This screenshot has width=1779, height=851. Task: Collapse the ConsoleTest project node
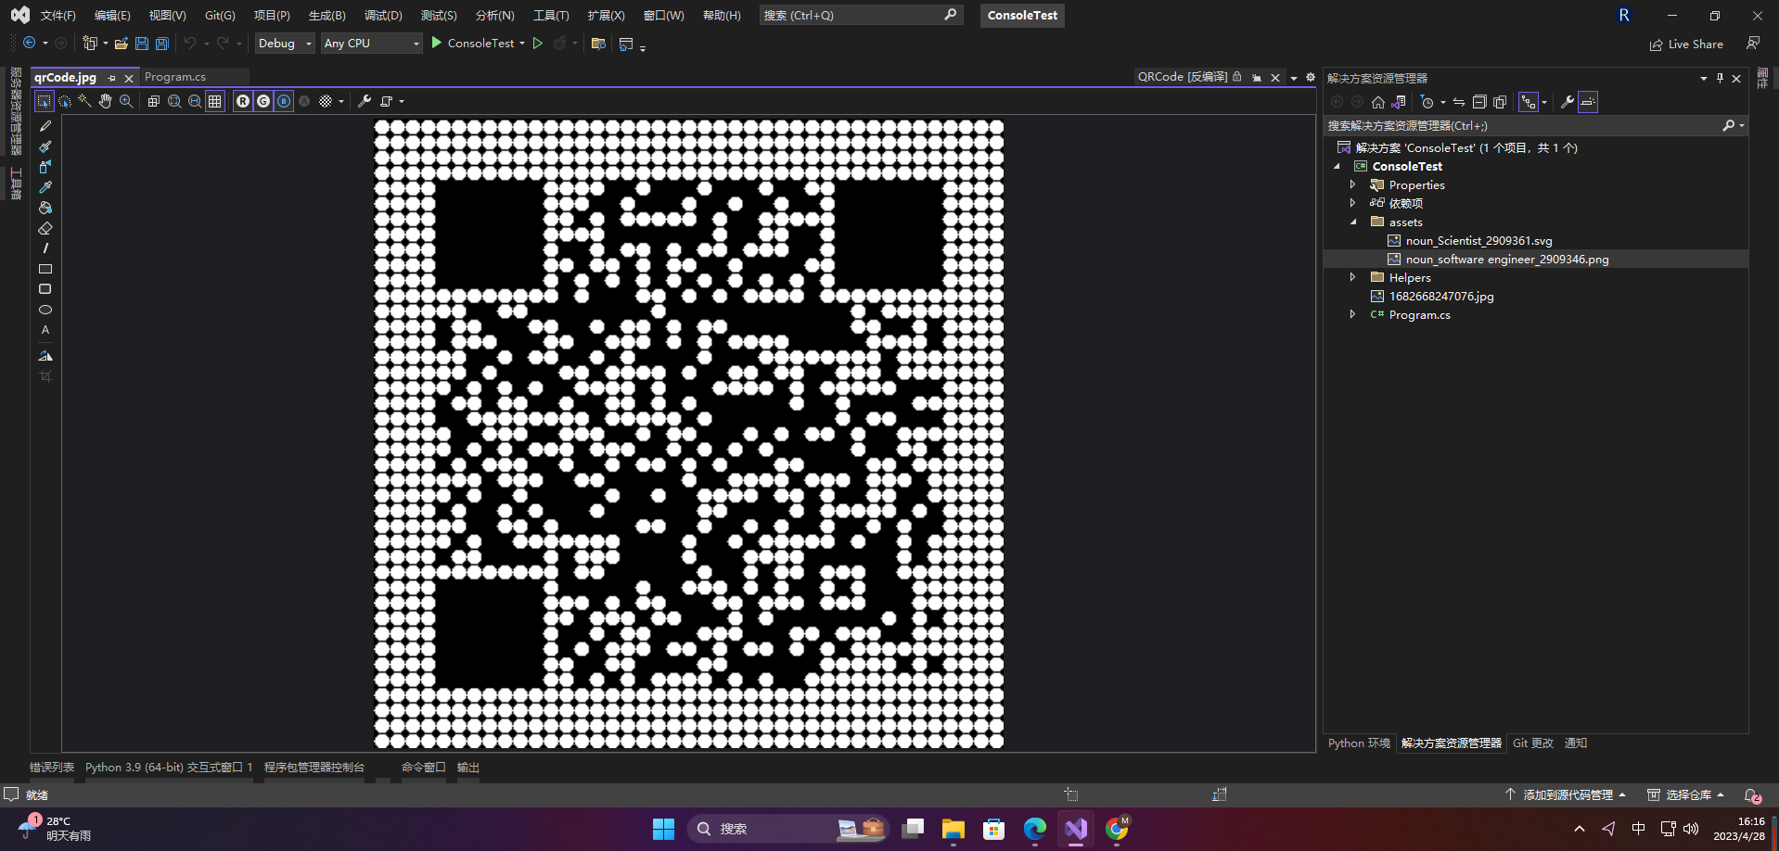pos(1337,167)
